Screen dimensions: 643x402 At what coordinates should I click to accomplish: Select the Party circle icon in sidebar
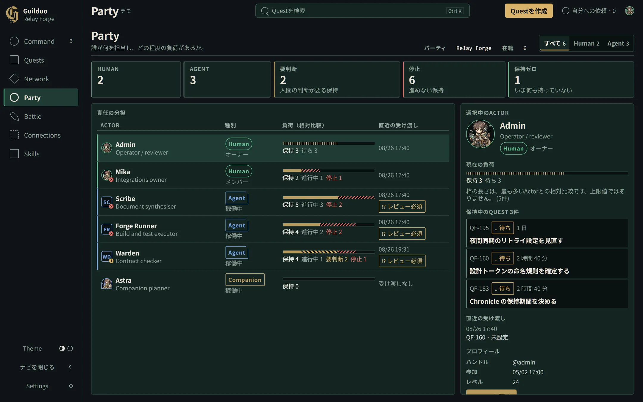coord(14,97)
